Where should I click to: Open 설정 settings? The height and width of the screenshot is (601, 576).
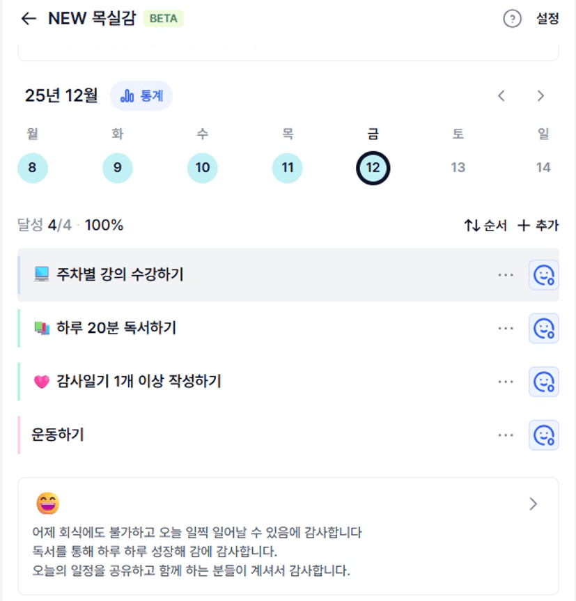(547, 19)
